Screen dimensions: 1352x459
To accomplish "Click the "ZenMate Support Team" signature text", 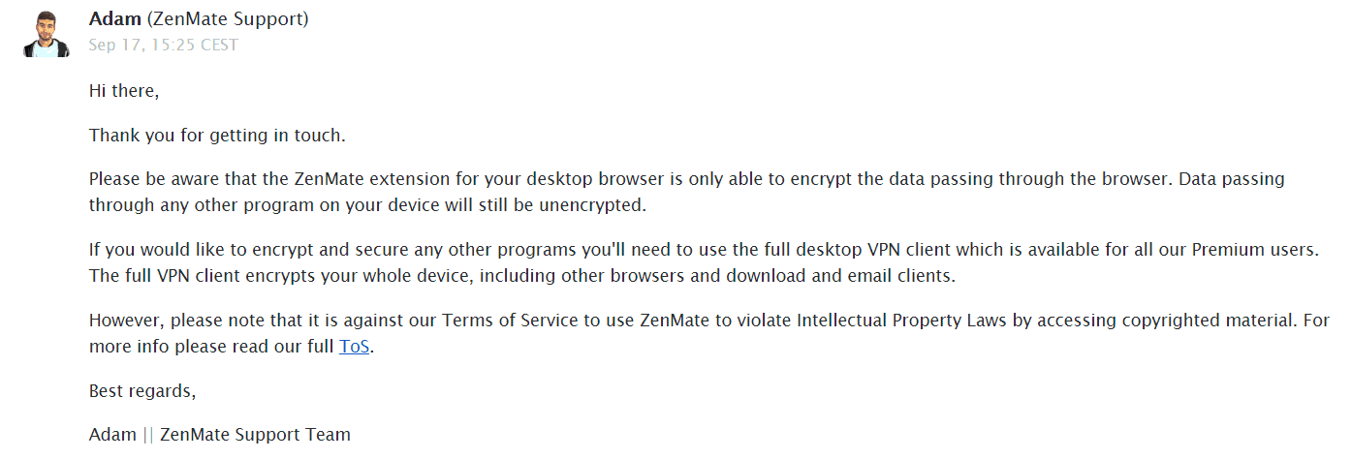I will coord(255,434).
